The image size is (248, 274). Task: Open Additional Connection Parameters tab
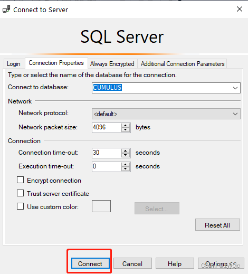(183, 64)
